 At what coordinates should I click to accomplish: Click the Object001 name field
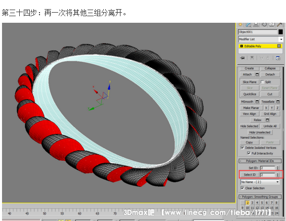click(x=258, y=32)
